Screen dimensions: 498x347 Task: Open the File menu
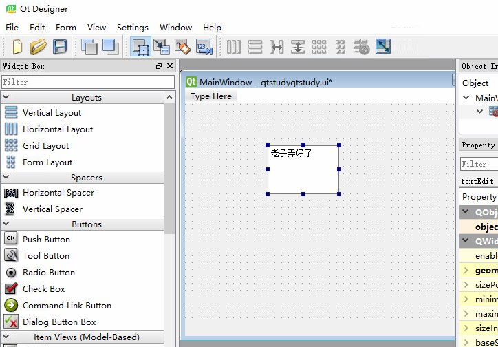point(12,28)
